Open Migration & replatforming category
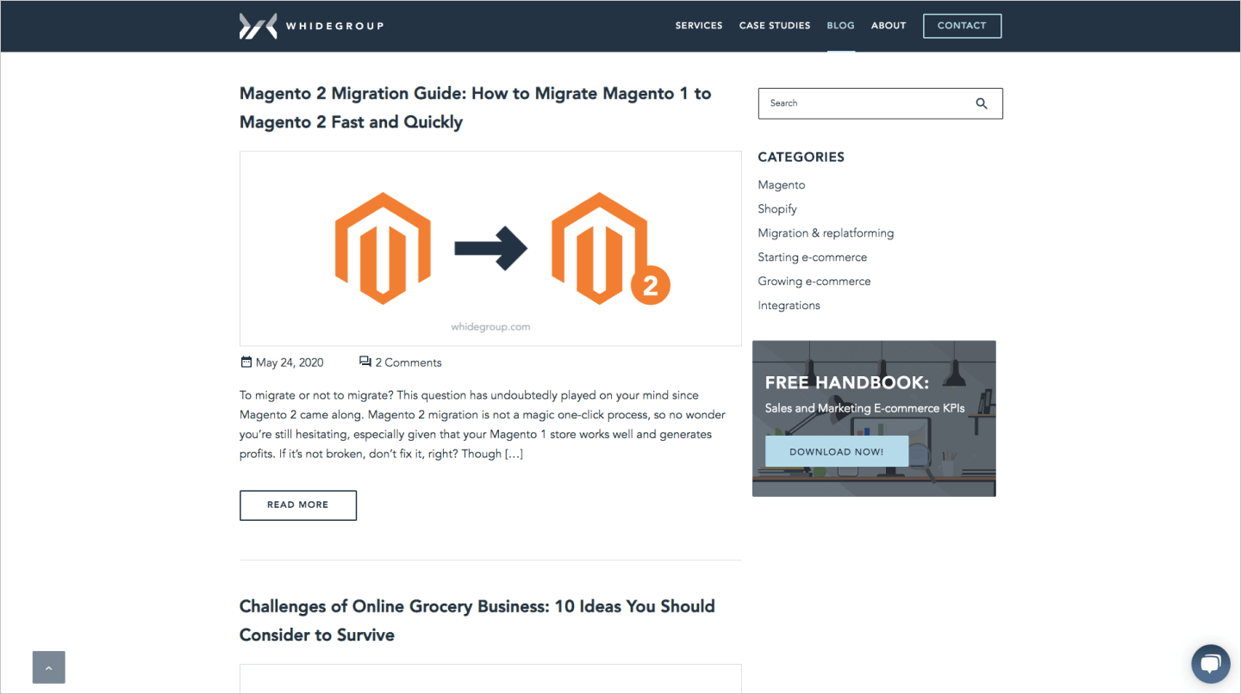Viewport: 1241px width, 694px height. pyautogui.click(x=826, y=233)
